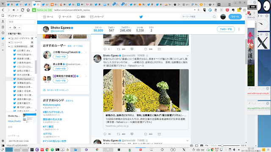Expand the ニュース bookmark folder
Image resolution: width=271 pixels, height=152 pixels.
[9, 42]
